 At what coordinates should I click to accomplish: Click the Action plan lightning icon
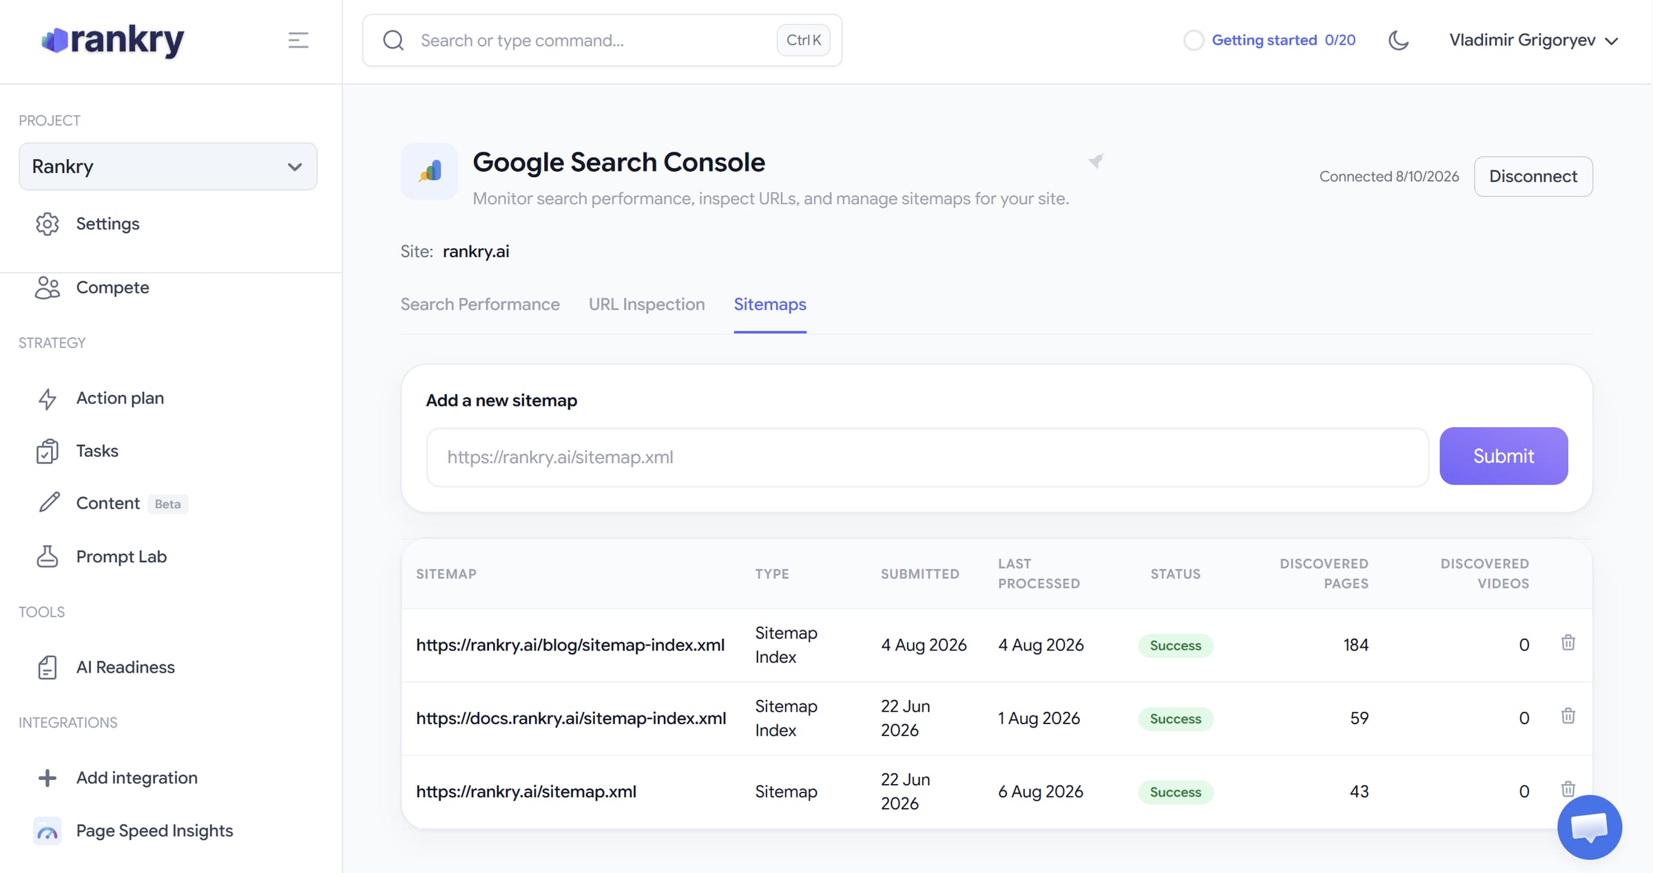[x=48, y=399]
